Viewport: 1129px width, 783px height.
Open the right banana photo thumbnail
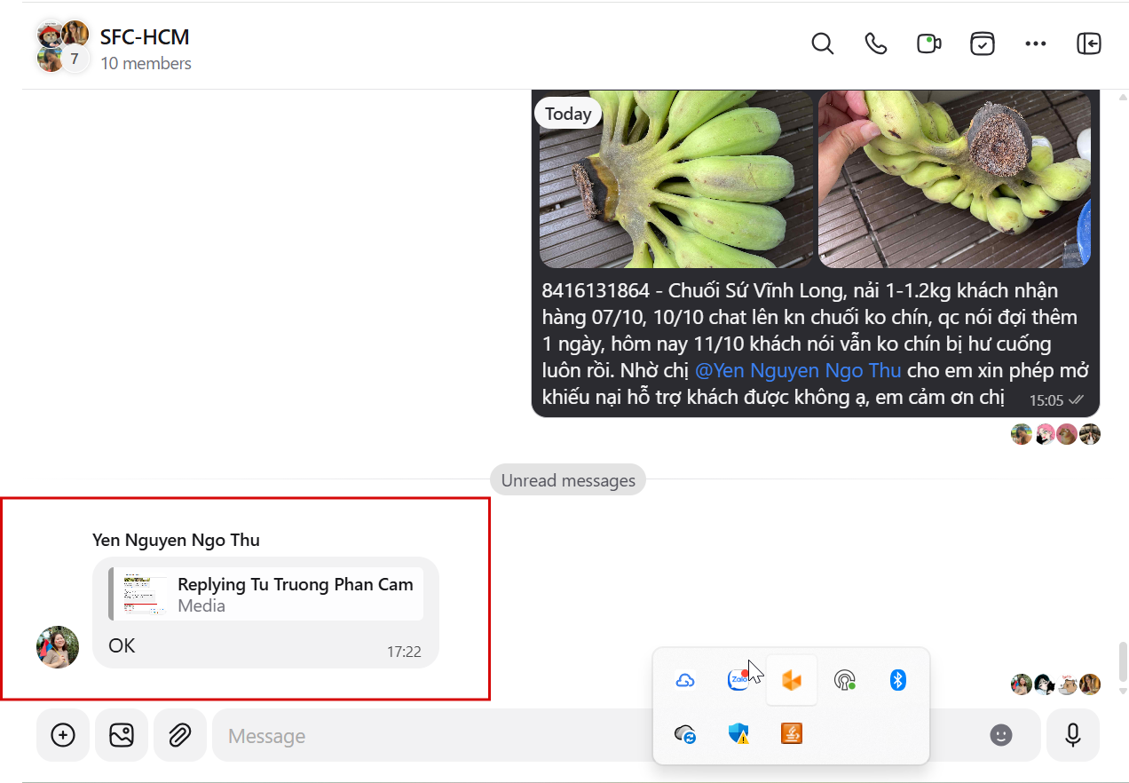955,179
